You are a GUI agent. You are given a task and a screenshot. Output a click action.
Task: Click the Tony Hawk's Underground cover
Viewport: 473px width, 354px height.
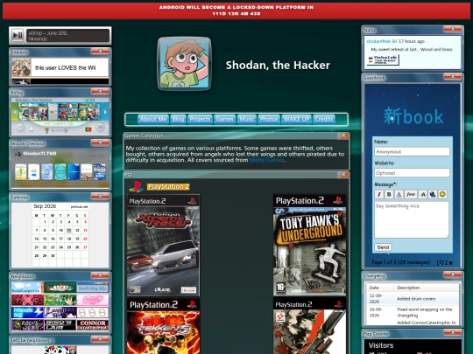pos(309,246)
